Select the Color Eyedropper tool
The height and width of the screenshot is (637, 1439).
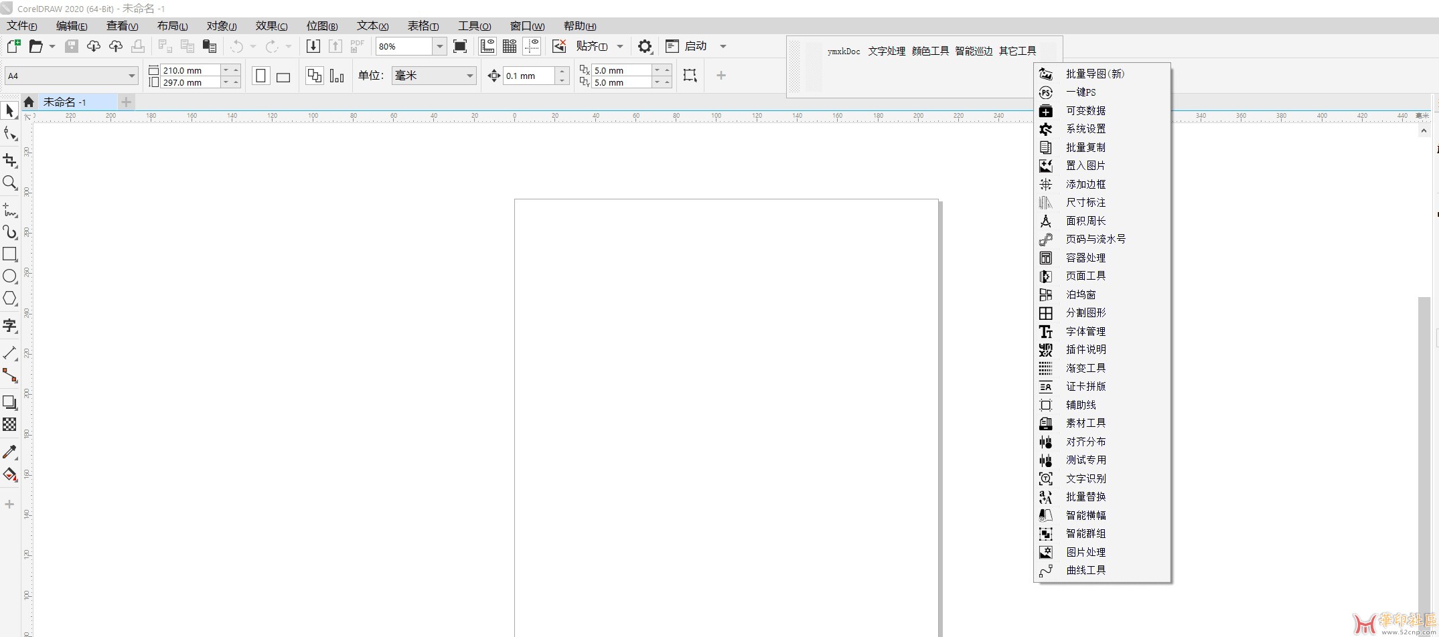(9, 452)
